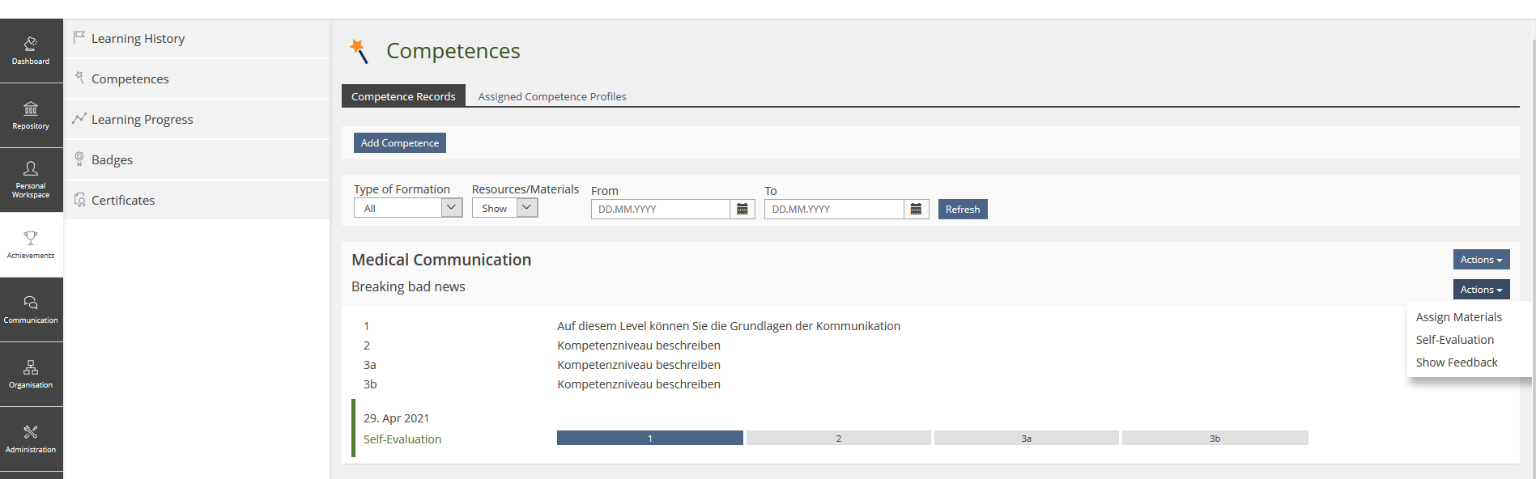Image resolution: width=1536 pixels, height=479 pixels.
Task: Toggle the Breaking bad news Actions dropdown
Action: tap(1480, 290)
